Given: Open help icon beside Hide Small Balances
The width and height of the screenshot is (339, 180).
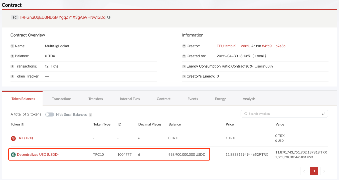Looking at the screenshot, I should (90, 115).
